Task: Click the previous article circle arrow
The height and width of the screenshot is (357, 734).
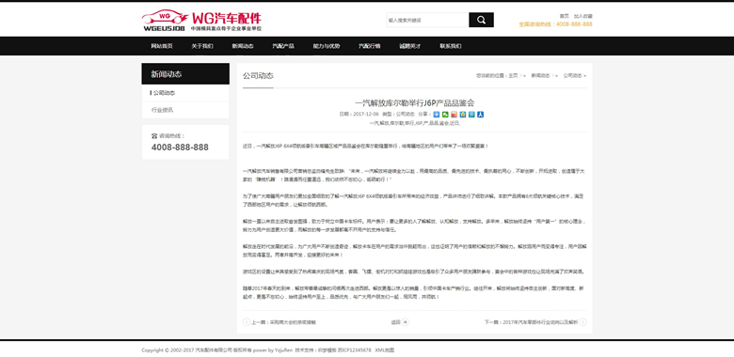Action: (x=247, y=322)
